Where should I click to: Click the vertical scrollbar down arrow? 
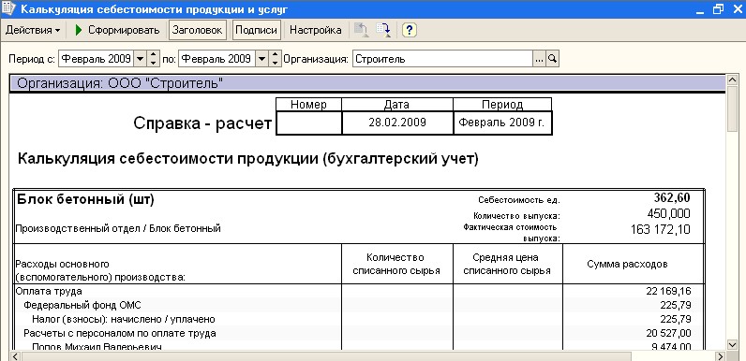[x=733, y=344]
